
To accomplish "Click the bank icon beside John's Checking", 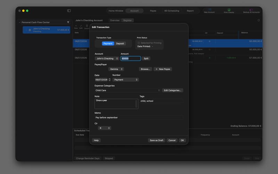I will pos(30,30).
